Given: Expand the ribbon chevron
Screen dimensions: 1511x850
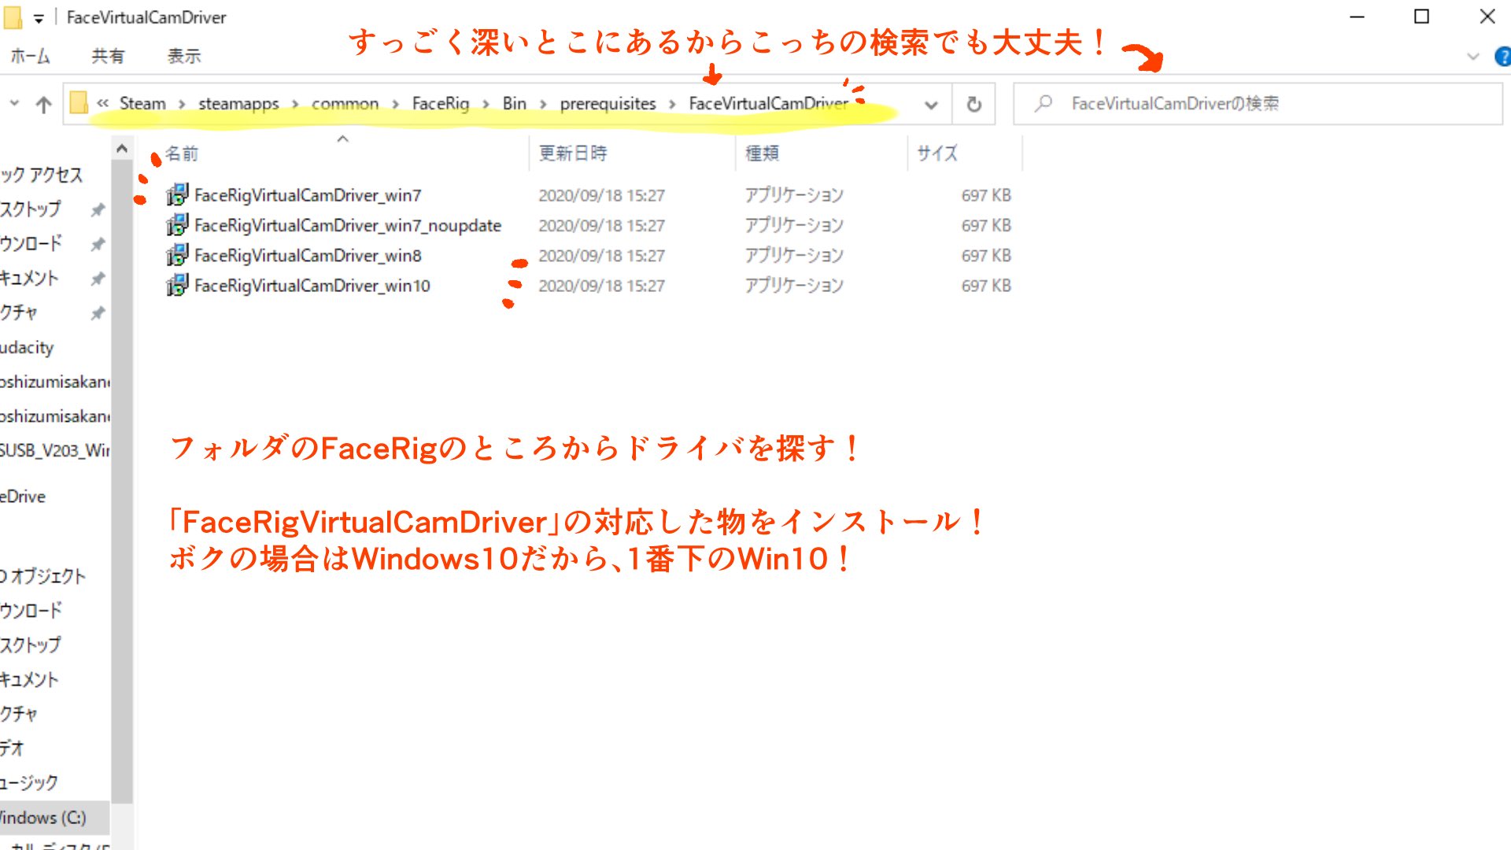Looking at the screenshot, I should 1473,57.
